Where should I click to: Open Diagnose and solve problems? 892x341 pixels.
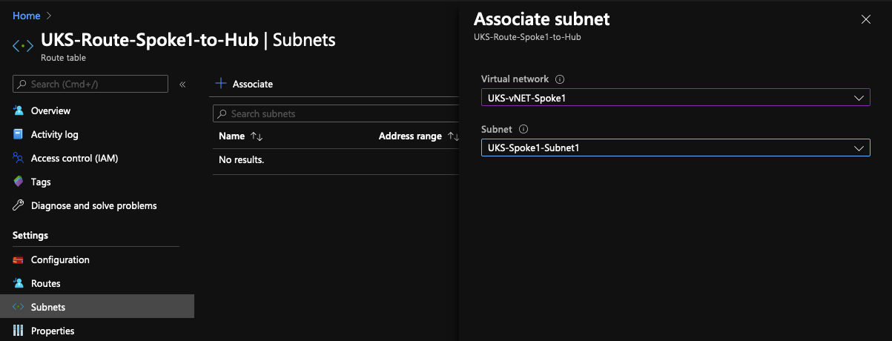pos(94,205)
